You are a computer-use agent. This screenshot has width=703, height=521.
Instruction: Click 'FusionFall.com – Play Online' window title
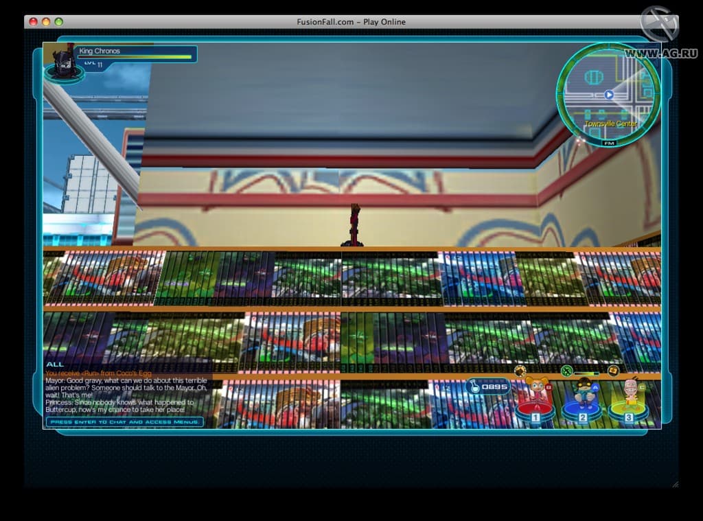click(x=351, y=22)
